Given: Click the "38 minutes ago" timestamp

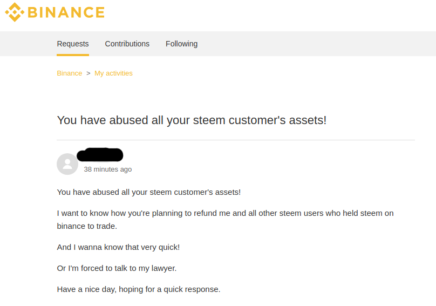Looking at the screenshot, I should pyautogui.click(x=108, y=169).
